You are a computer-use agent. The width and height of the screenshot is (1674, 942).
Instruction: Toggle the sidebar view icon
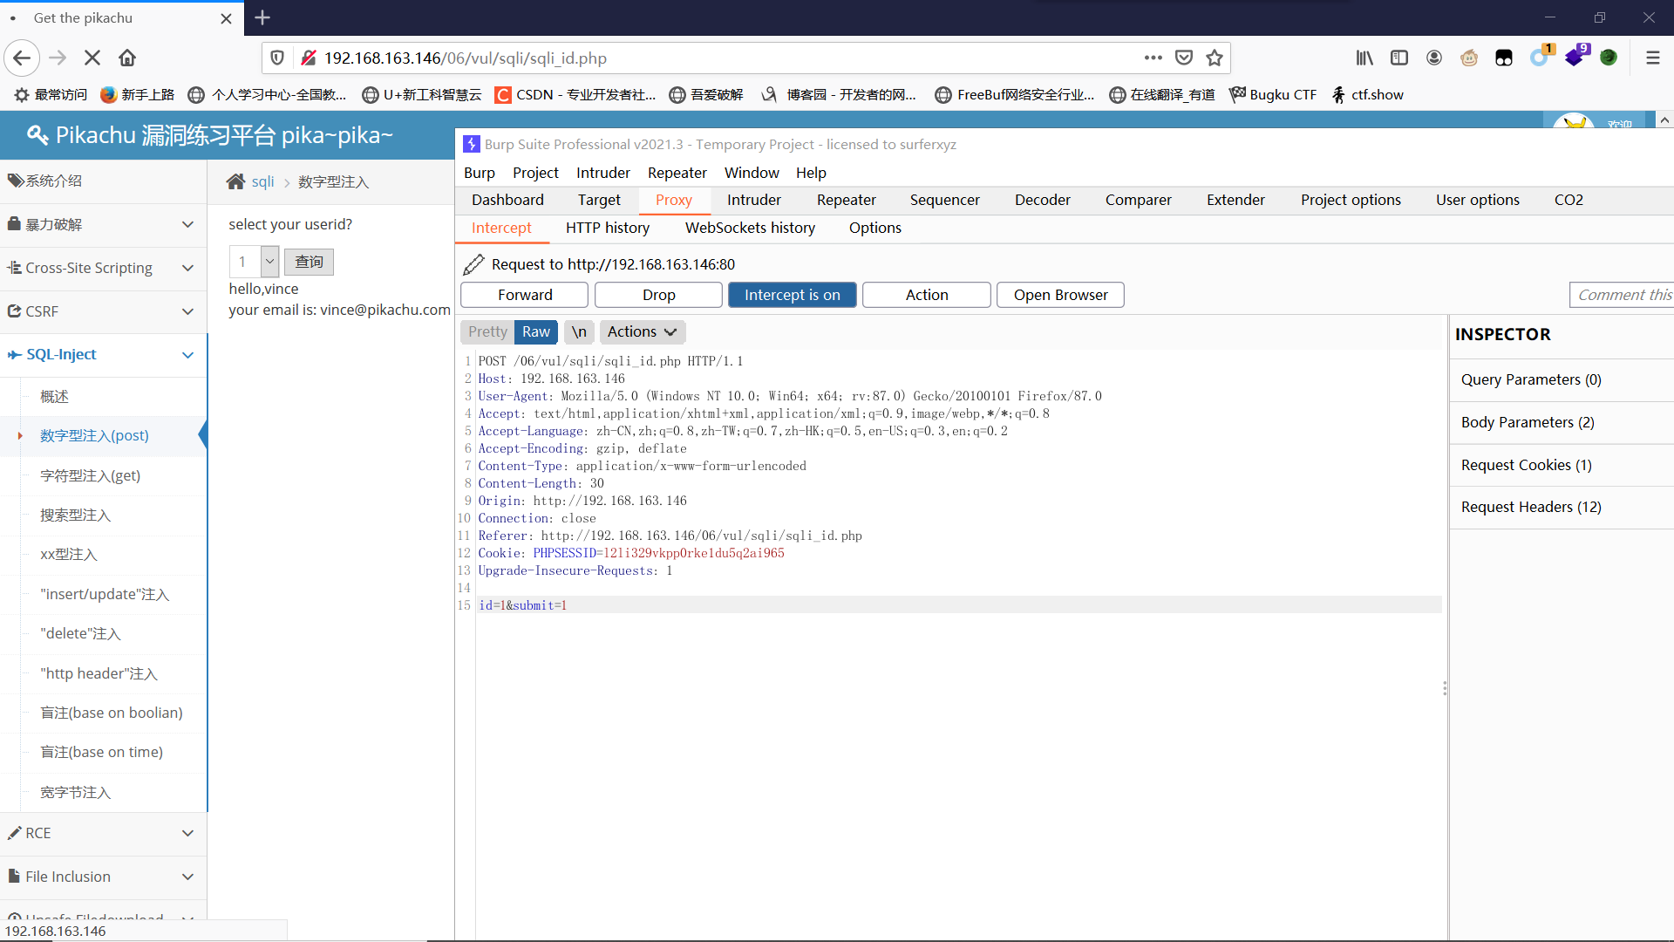click(1399, 58)
